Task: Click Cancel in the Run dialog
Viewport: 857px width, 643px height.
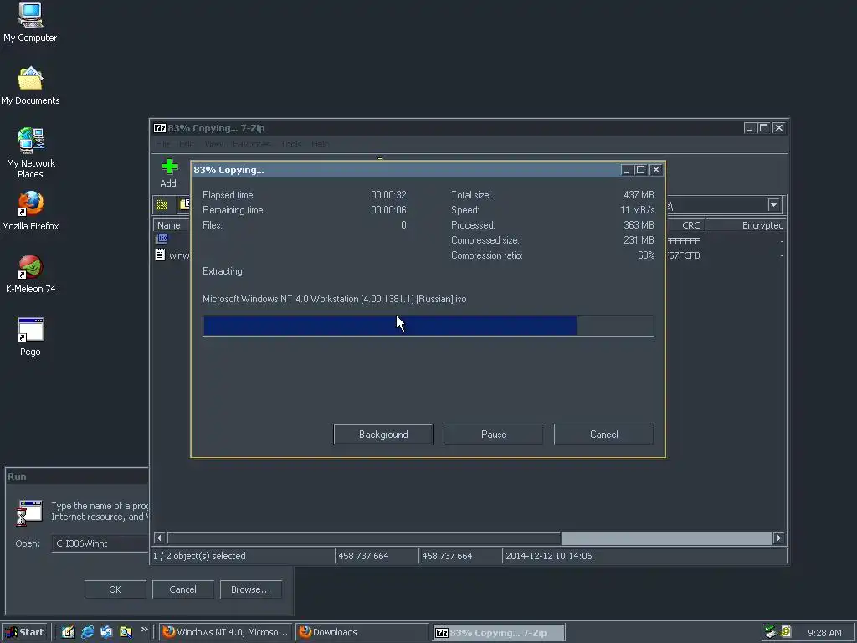Action: tap(182, 589)
